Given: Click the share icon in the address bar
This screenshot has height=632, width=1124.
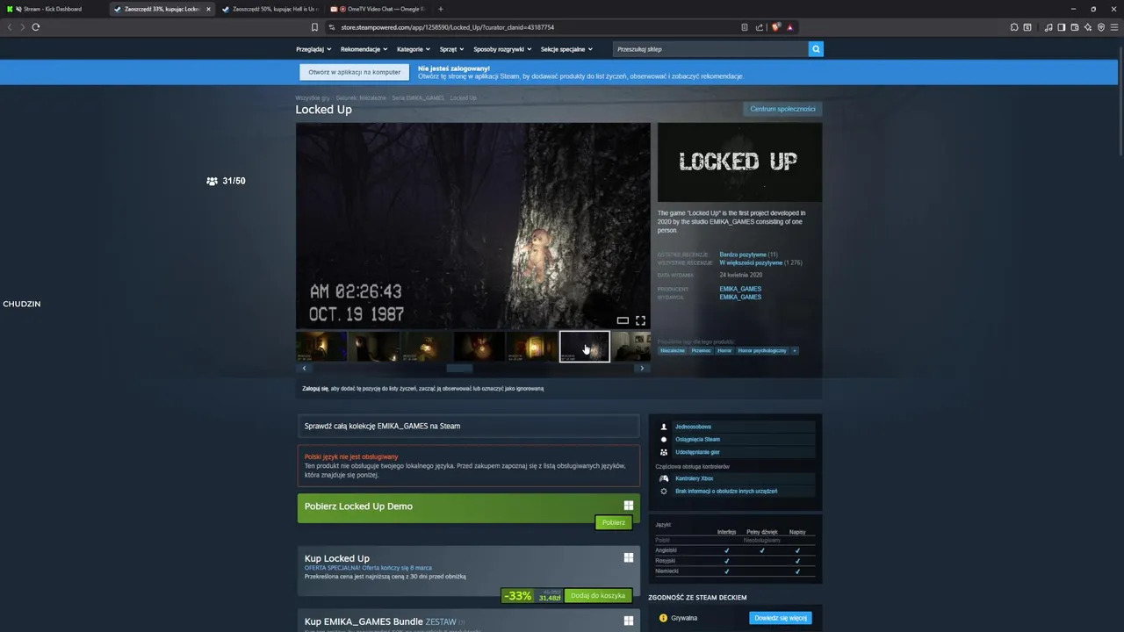Looking at the screenshot, I should (760, 27).
